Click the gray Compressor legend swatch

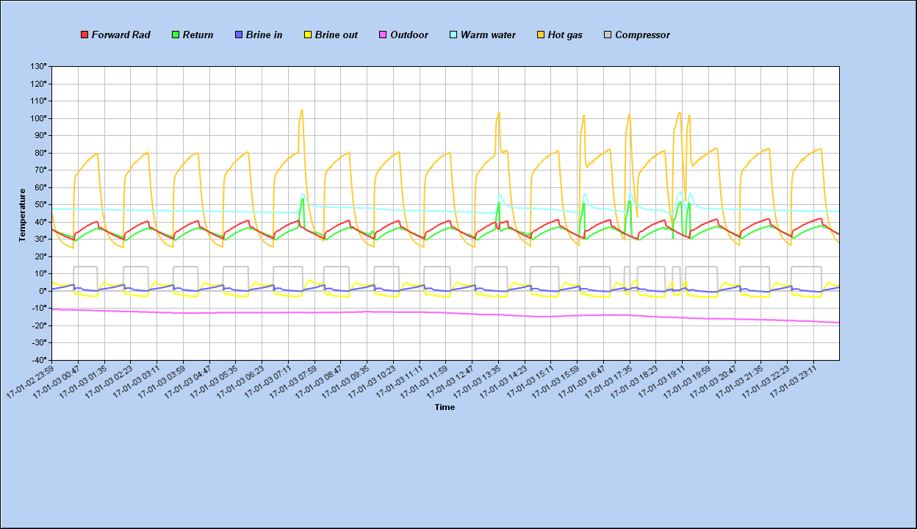click(x=608, y=35)
